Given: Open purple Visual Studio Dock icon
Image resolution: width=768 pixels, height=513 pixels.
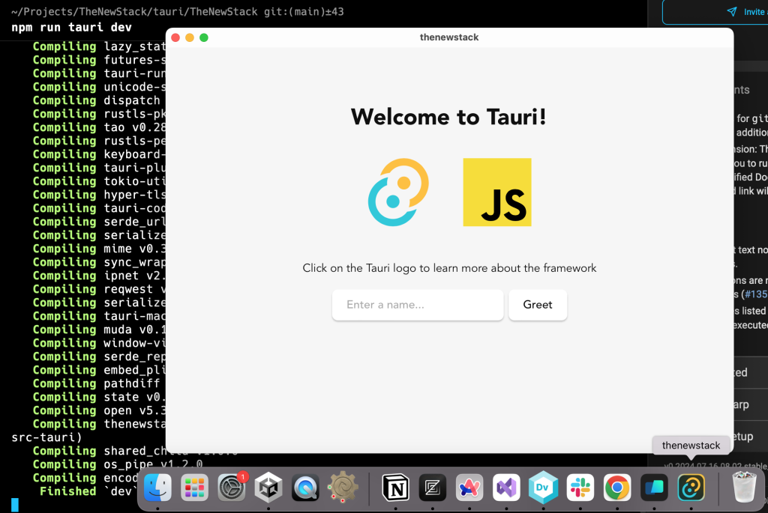Looking at the screenshot, I should pos(506,488).
